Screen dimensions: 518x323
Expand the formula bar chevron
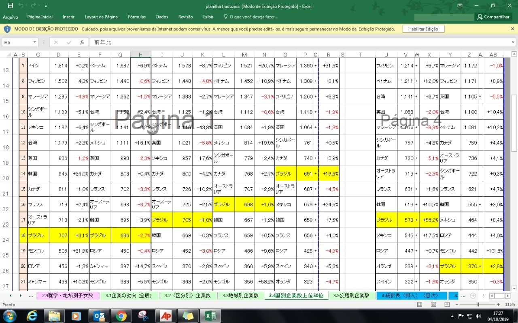(513, 42)
